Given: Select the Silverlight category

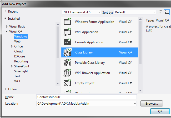Looking at the screenshot, I should (21, 71).
